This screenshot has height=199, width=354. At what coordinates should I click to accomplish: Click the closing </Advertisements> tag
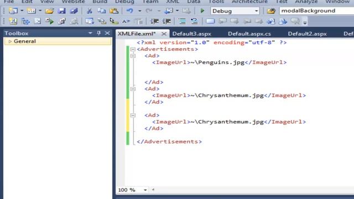(x=169, y=142)
